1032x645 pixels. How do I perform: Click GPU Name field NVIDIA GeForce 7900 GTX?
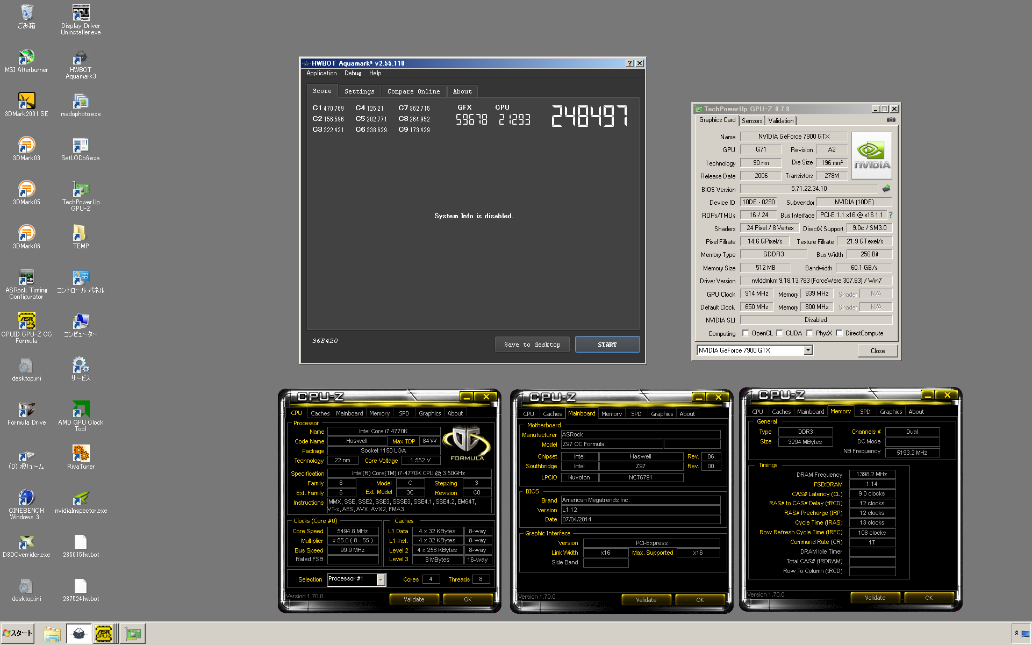pyautogui.click(x=794, y=137)
